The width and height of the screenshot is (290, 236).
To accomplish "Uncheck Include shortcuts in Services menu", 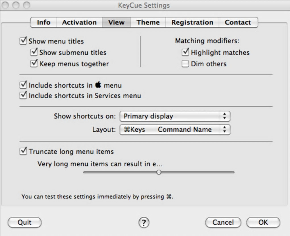I will coord(23,96).
